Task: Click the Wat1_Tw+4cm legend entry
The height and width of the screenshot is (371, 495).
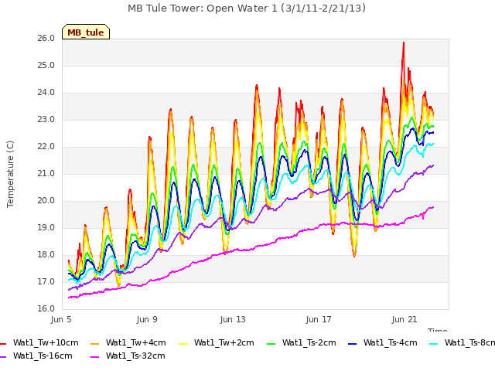Action: 128,342
